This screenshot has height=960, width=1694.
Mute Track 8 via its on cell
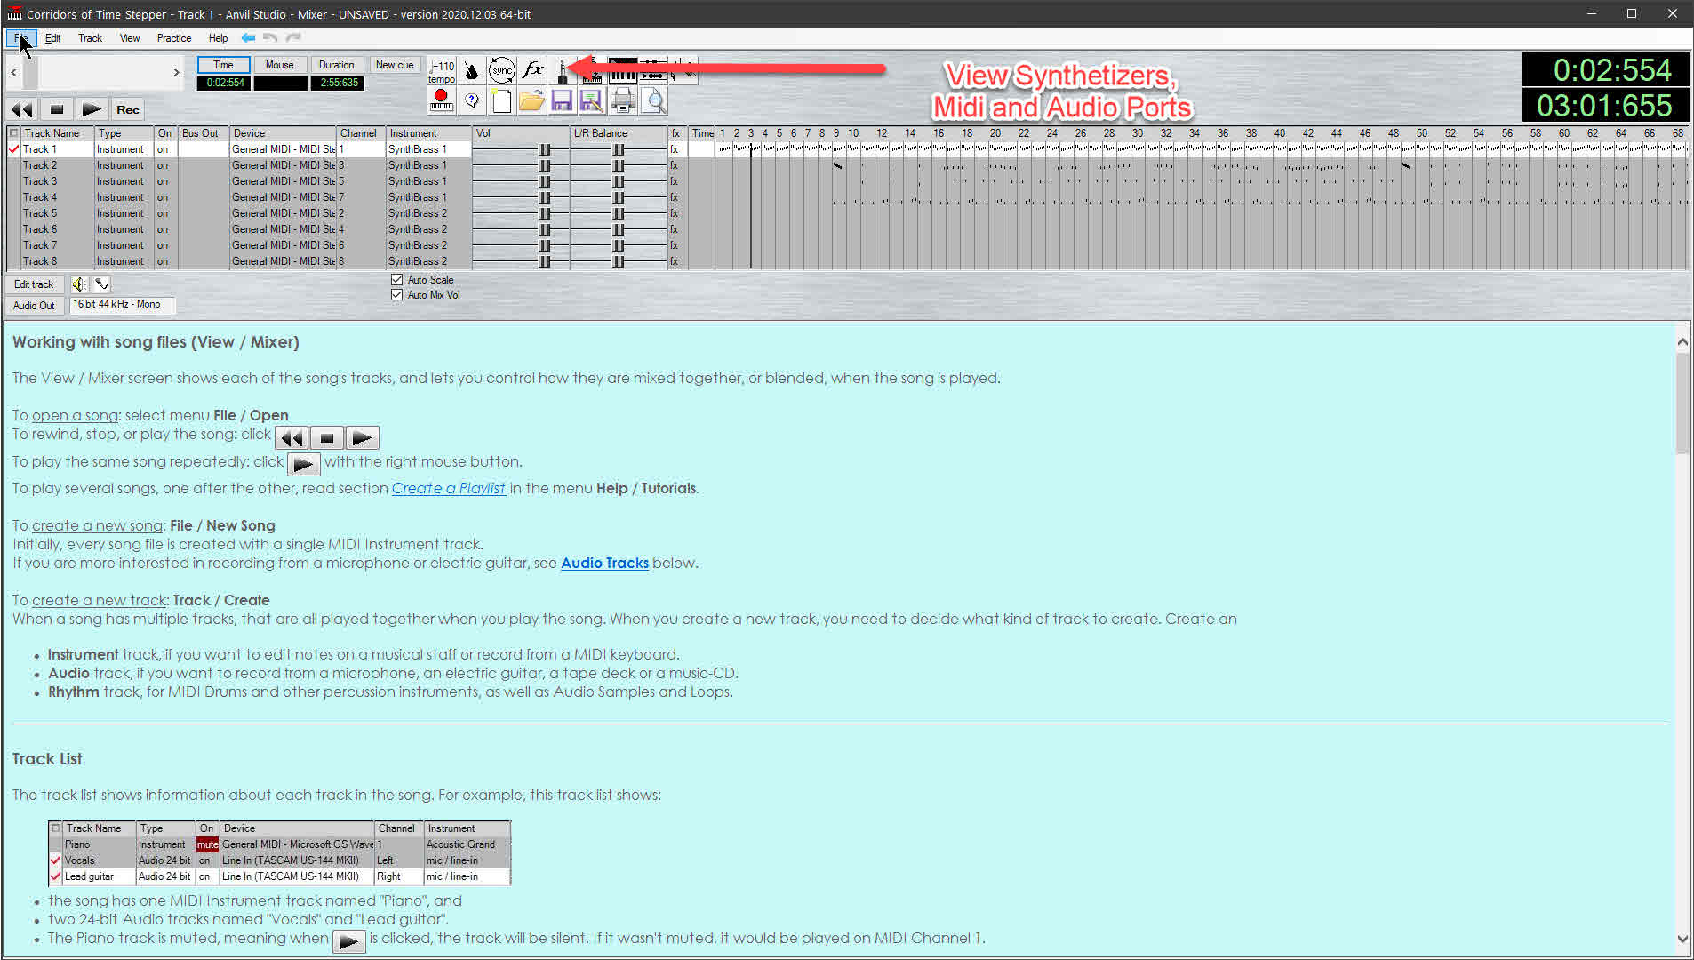165,261
